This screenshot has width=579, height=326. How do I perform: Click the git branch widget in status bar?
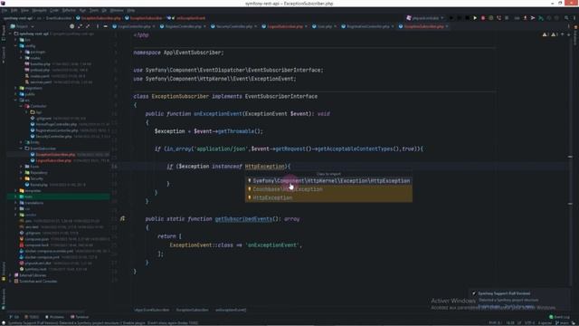click(x=562, y=322)
